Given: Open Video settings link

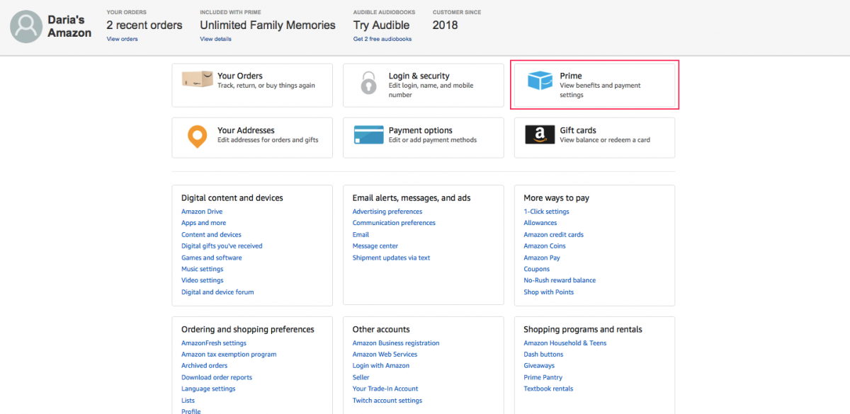Looking at the screenshot, I should [203, 280].
